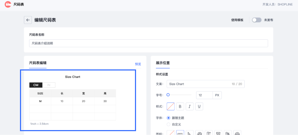Choose the protractor icon in 图标 row
This screenshot has height=135, width=298.
237,133
